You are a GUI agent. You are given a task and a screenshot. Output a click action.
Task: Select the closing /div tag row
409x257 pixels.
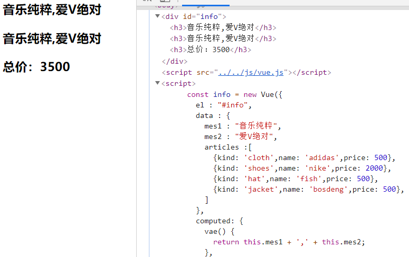coord(175,61)
